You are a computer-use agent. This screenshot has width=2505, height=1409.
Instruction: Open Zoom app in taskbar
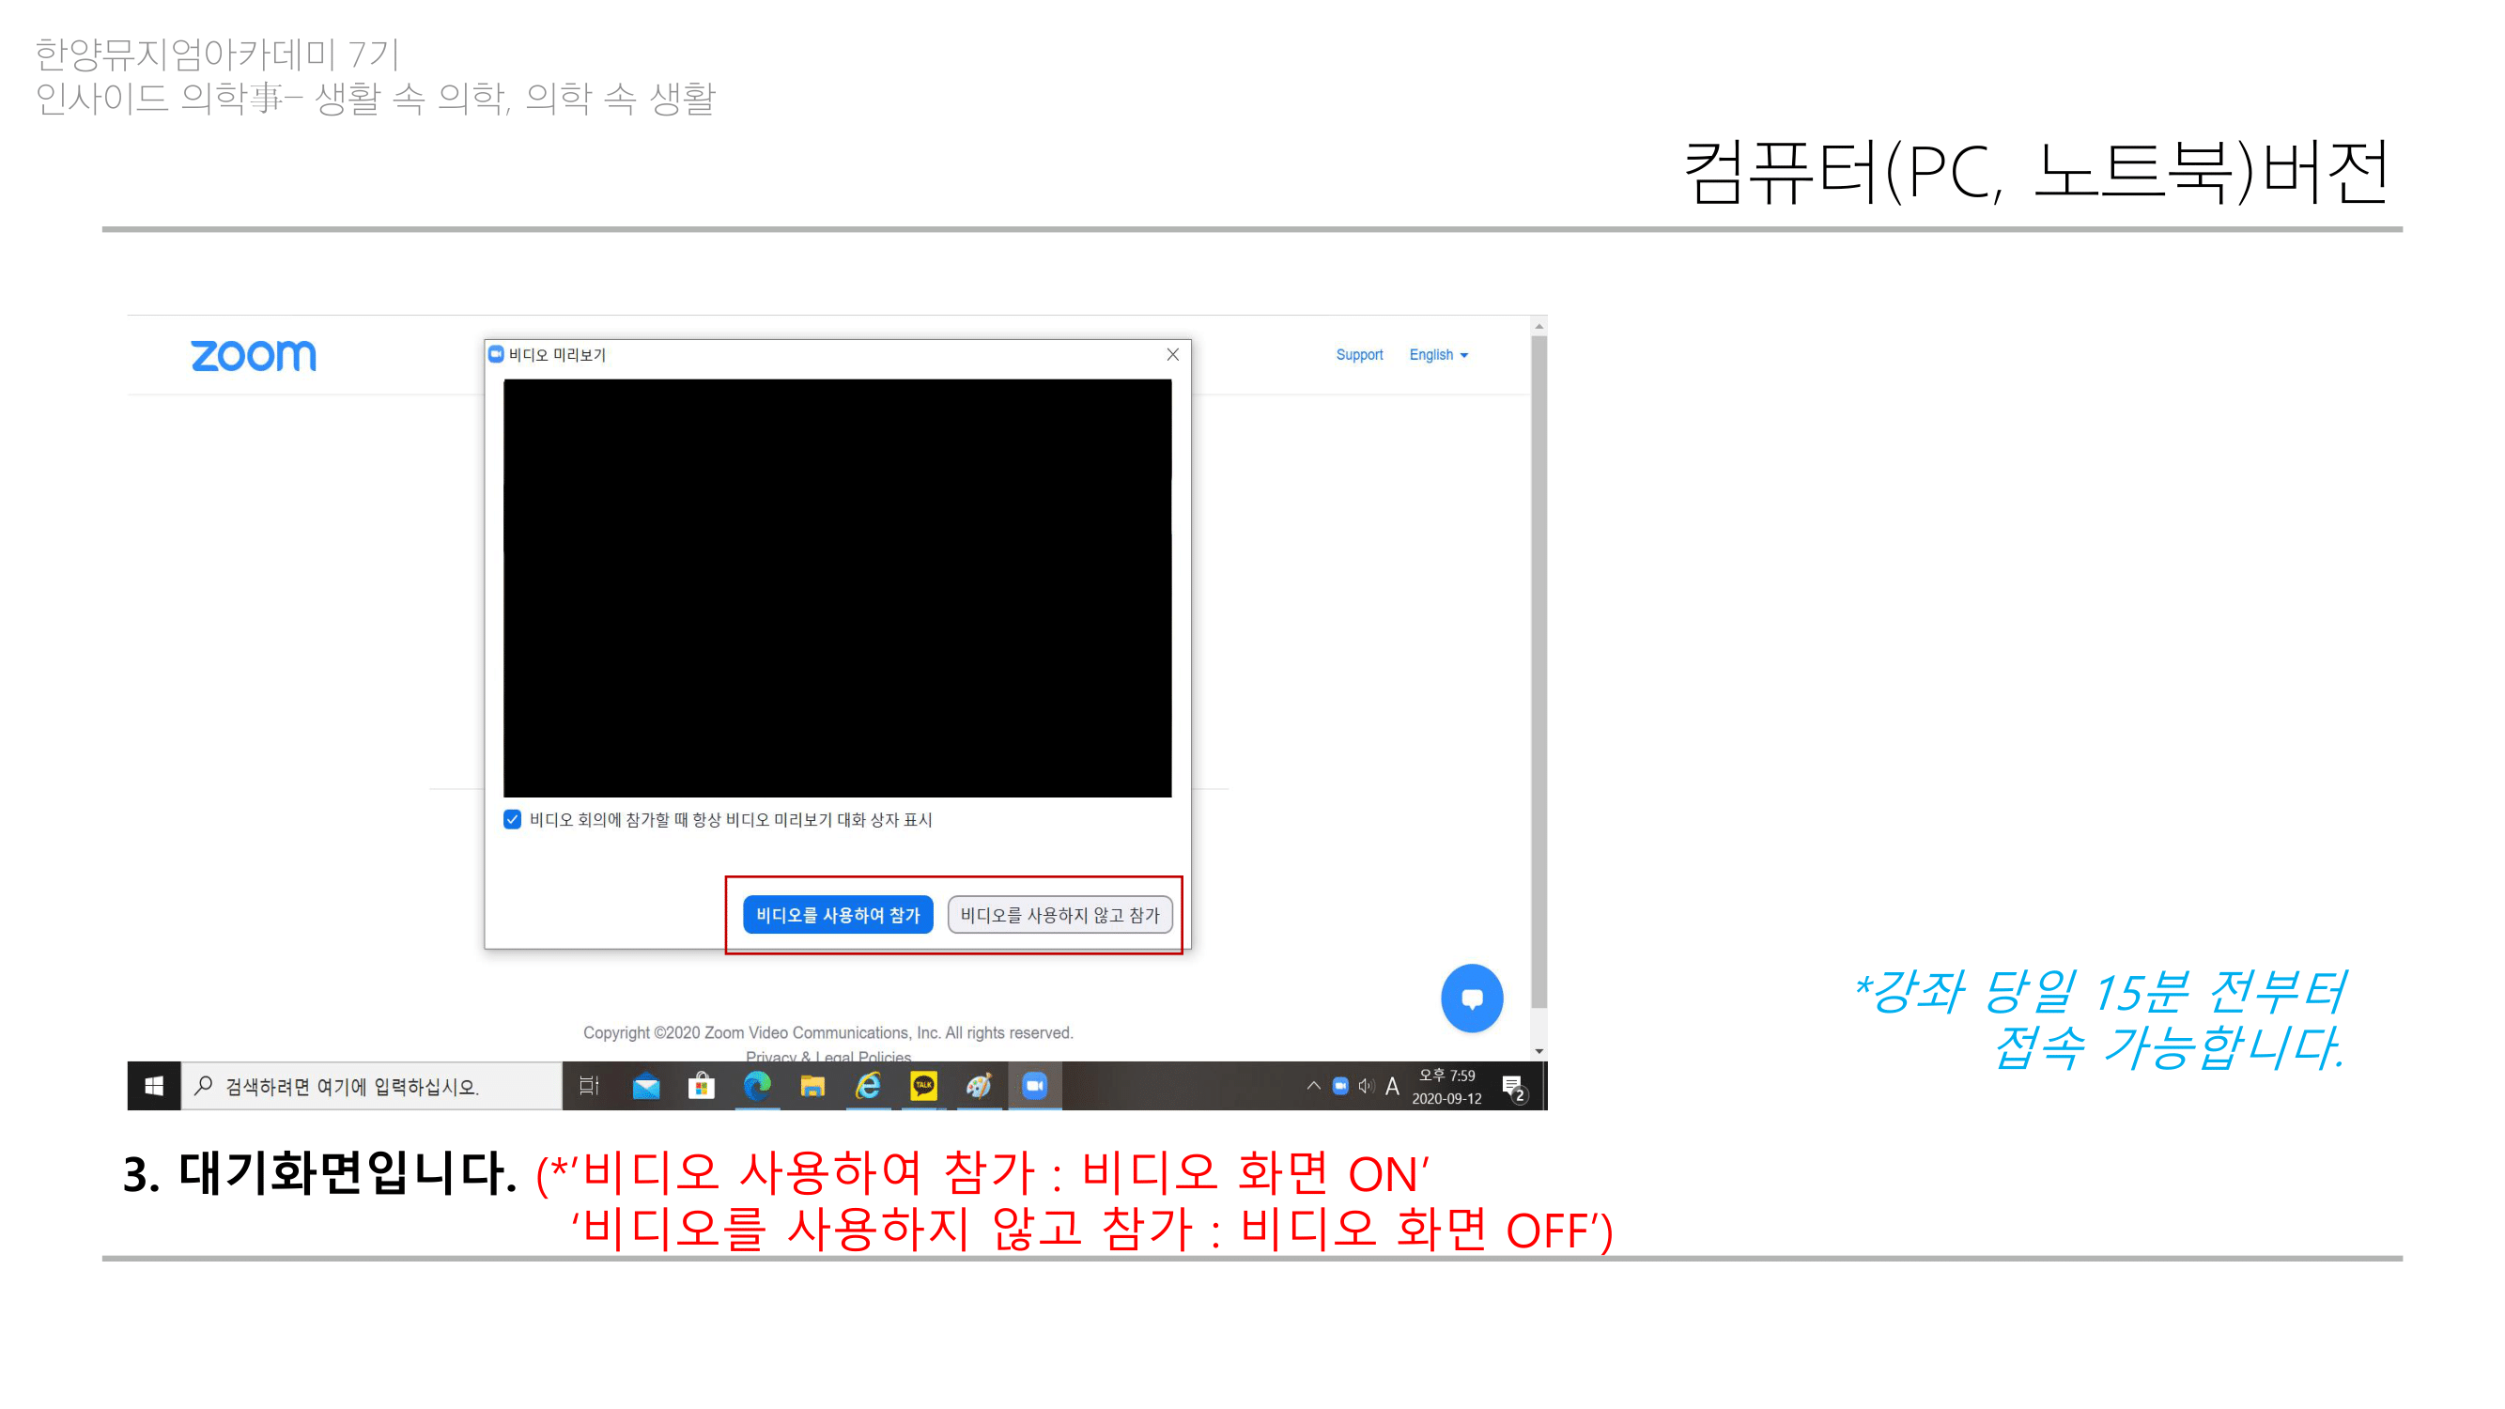[x=1035, y=1086]
